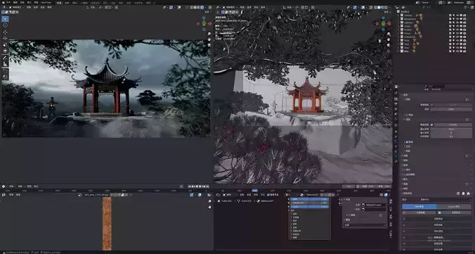
Task: Click the camera view icon in right viewport
Action: 389,44
